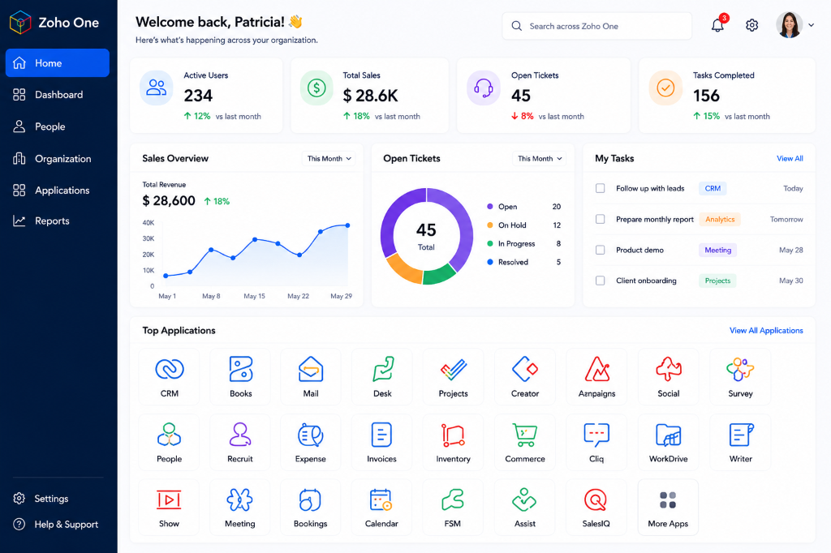This screenshot has width=831, height=553.
Task: Open People in the sidebar menu
Action: point(58,126)
